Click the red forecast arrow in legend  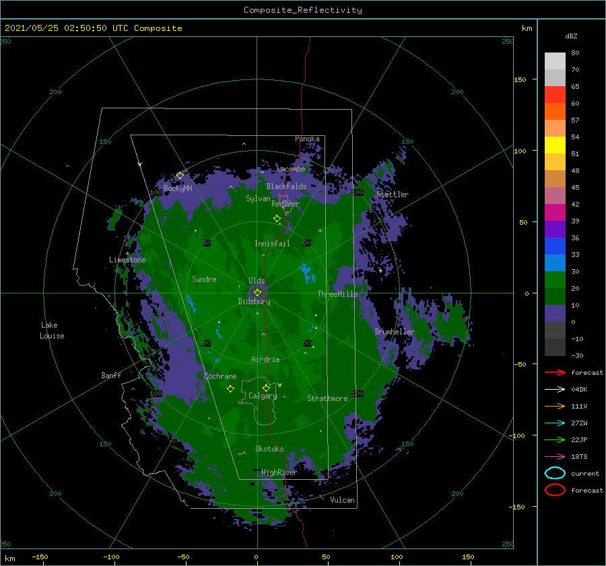click(555, 372)
